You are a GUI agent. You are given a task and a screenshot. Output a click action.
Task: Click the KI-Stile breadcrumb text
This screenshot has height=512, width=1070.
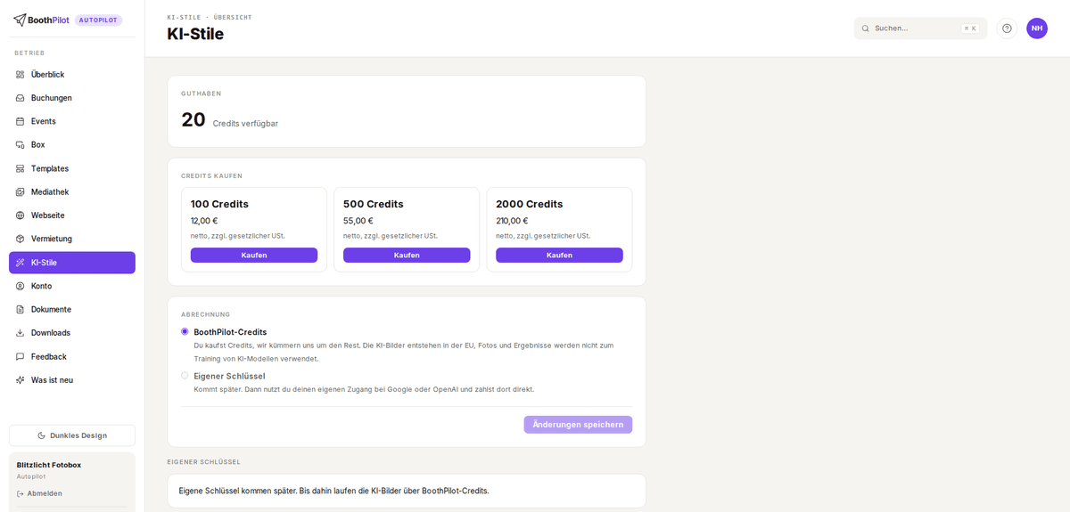(184, 17)
